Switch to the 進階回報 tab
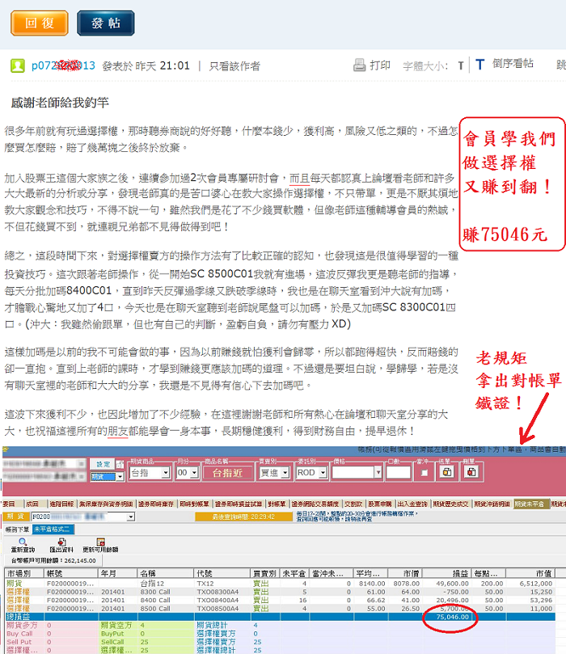This screenshot has width=566, height=654. click(61, 504)
